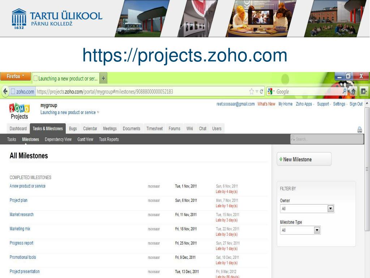Open the Timesheet tab
The width and height of the screenshot is (370, 278).
154,129
